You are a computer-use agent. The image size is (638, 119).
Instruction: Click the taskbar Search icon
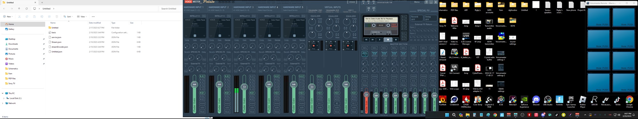coord(454,115)
